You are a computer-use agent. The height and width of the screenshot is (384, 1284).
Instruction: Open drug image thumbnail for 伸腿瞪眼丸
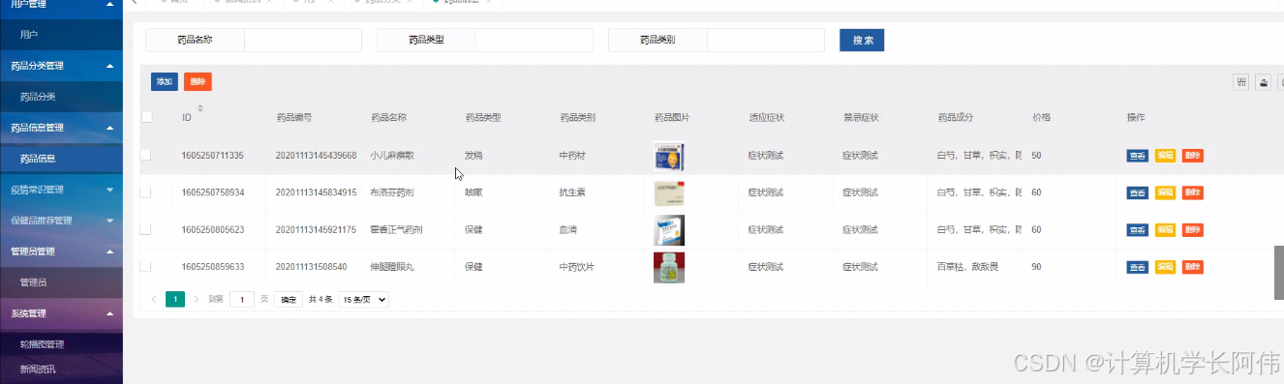669,267
